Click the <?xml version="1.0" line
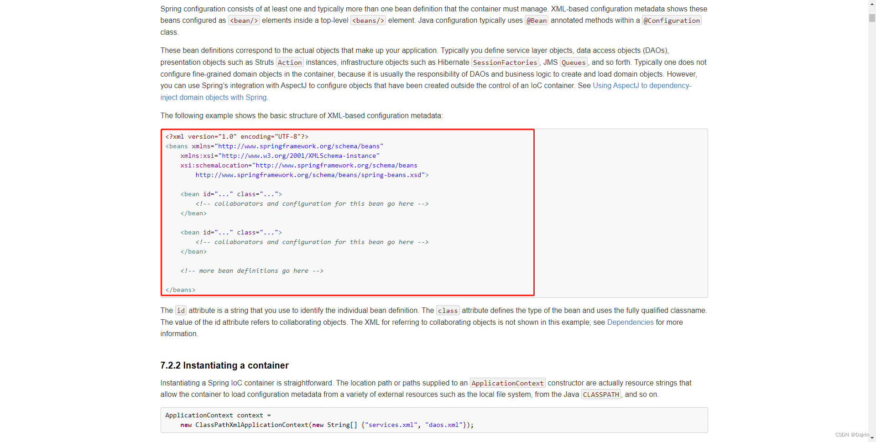876x442 pixels. 237,137
